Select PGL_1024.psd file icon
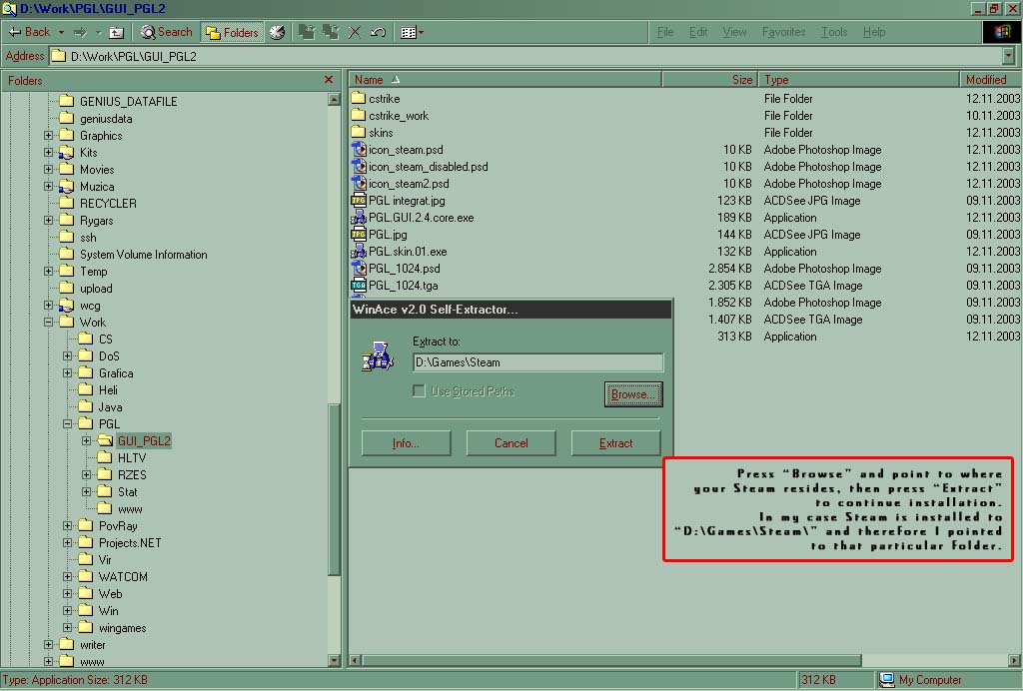Viewport: 1023px width, 691px height. 359,268
